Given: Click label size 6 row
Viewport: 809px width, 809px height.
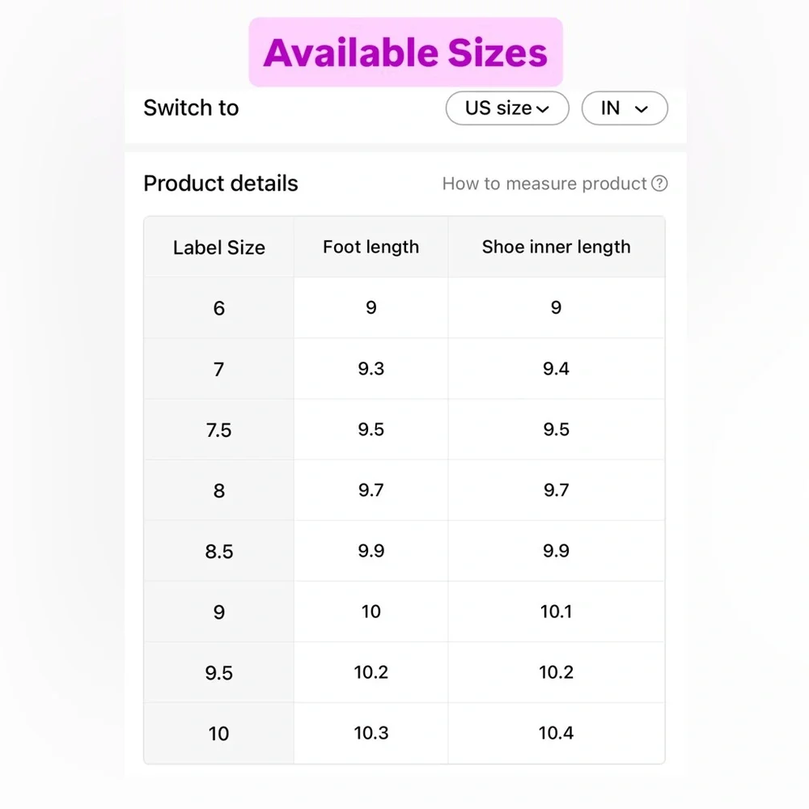Looking at the screenshot, I should pos(404,308).
